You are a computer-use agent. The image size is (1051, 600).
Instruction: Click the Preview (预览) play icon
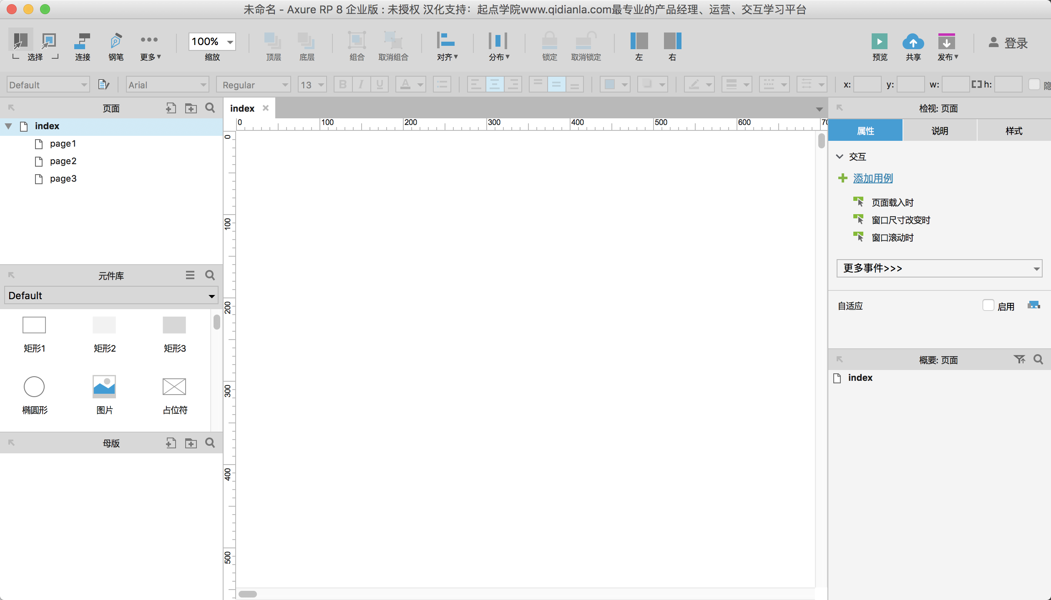[879, 42]
